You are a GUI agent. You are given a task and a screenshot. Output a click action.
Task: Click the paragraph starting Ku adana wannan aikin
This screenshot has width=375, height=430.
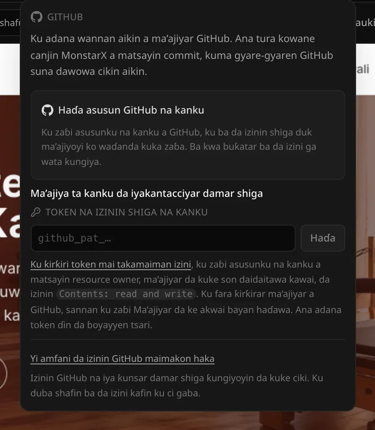(182, 55)
